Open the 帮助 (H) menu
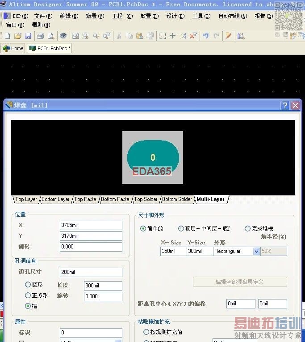This screenshot has height=342, width=305. tap(41, 25)
